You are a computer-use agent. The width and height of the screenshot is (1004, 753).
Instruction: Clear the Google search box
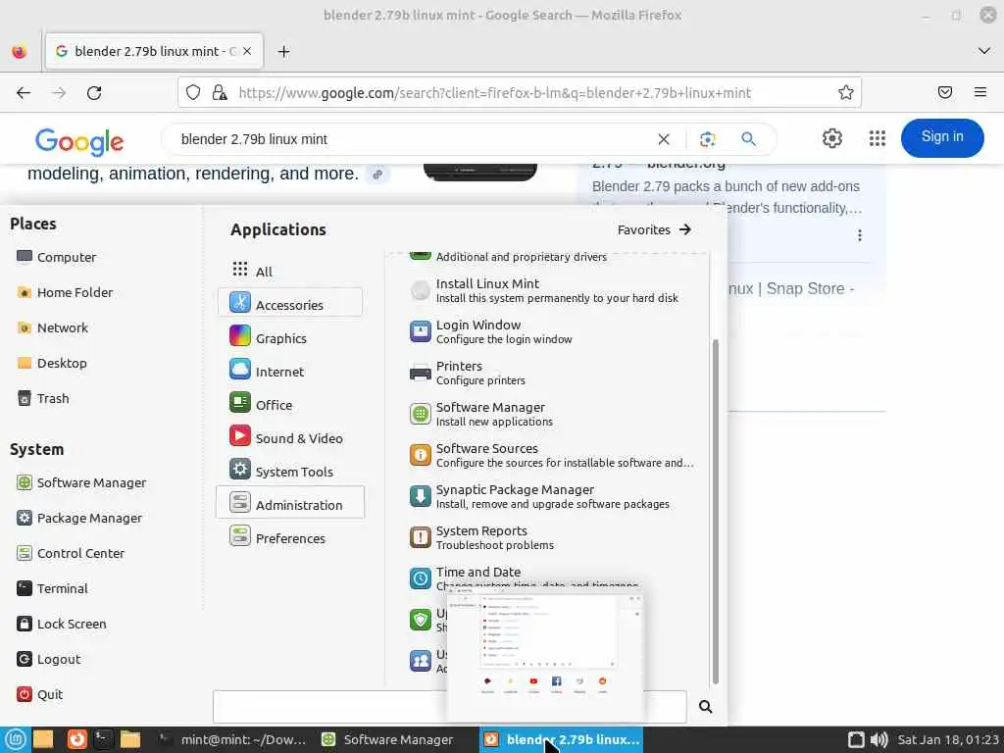664,139
